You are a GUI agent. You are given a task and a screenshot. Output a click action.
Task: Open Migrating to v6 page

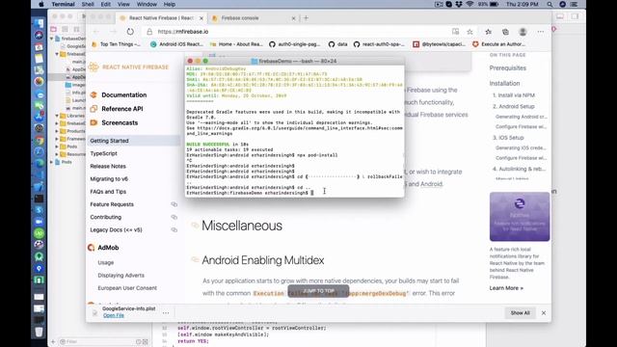click(x=109, y=179)
